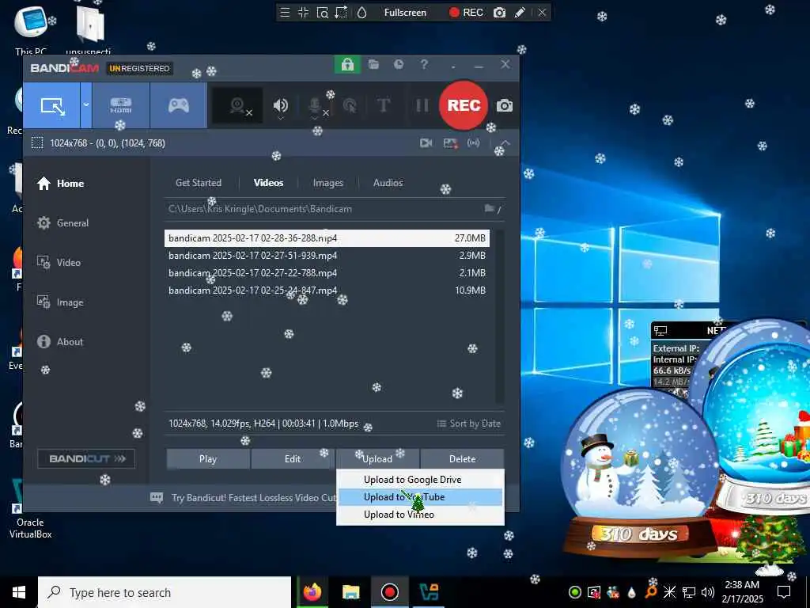
Task: Toggle the speaker sound recording icon
Action: point(281,106)
